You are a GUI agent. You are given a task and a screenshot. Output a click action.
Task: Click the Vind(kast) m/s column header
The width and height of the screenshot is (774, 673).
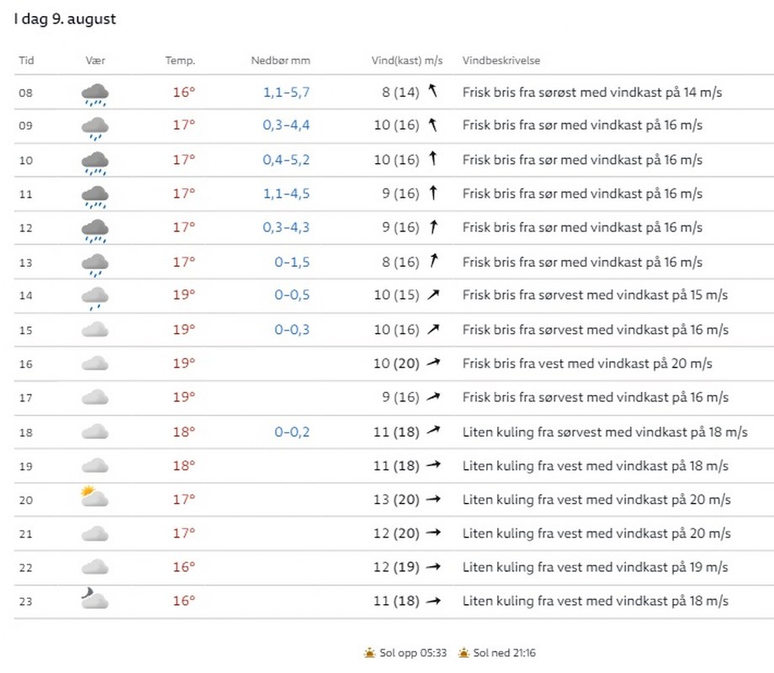407,61
